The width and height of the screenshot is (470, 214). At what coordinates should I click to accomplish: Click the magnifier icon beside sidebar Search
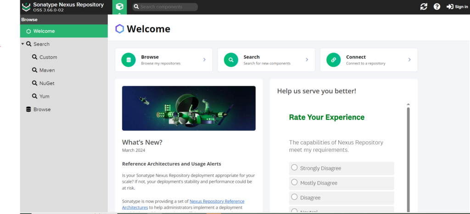coord(29,44)
